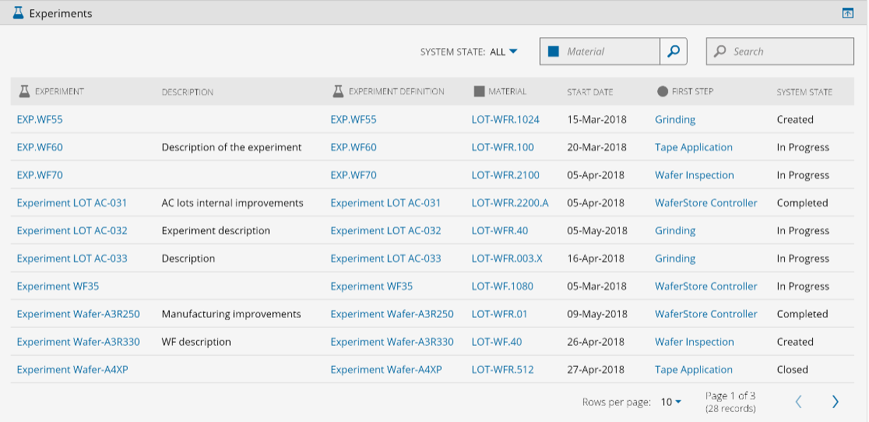Open material LOT-WFR.2200.A link

(x=509, y=203)
